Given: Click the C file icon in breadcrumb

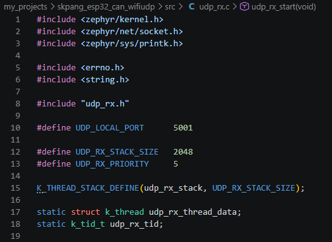Looking at the screenshot, I should coord(191,7).
